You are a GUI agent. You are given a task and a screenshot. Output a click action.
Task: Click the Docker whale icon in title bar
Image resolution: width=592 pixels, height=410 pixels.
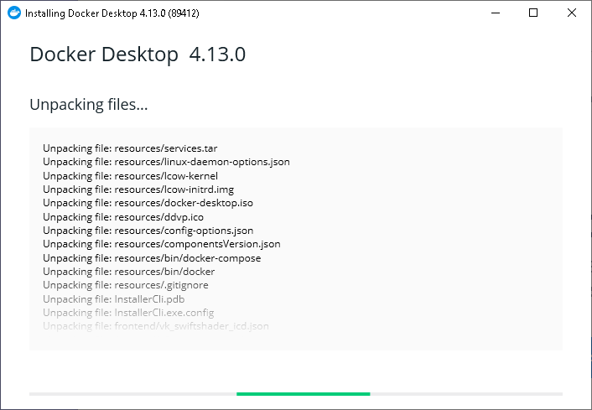[13, 13]
